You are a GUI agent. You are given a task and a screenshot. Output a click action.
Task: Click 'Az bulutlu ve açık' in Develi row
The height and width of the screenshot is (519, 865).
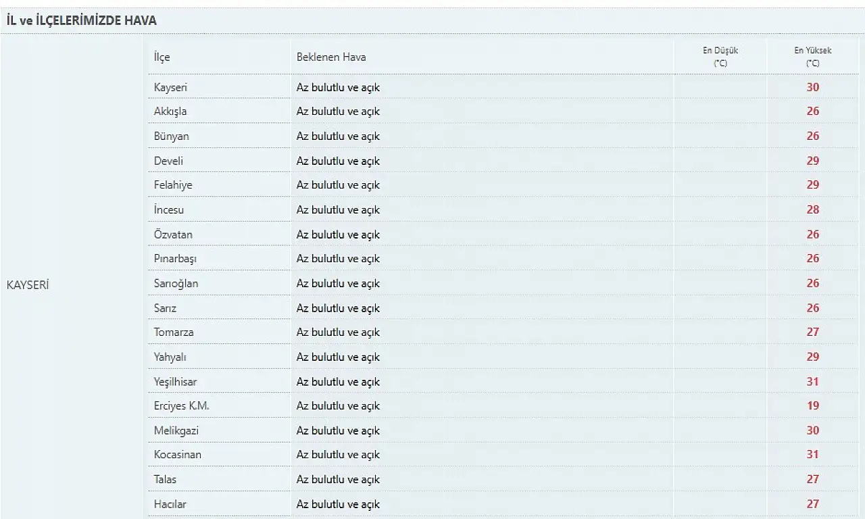point(338,161)
